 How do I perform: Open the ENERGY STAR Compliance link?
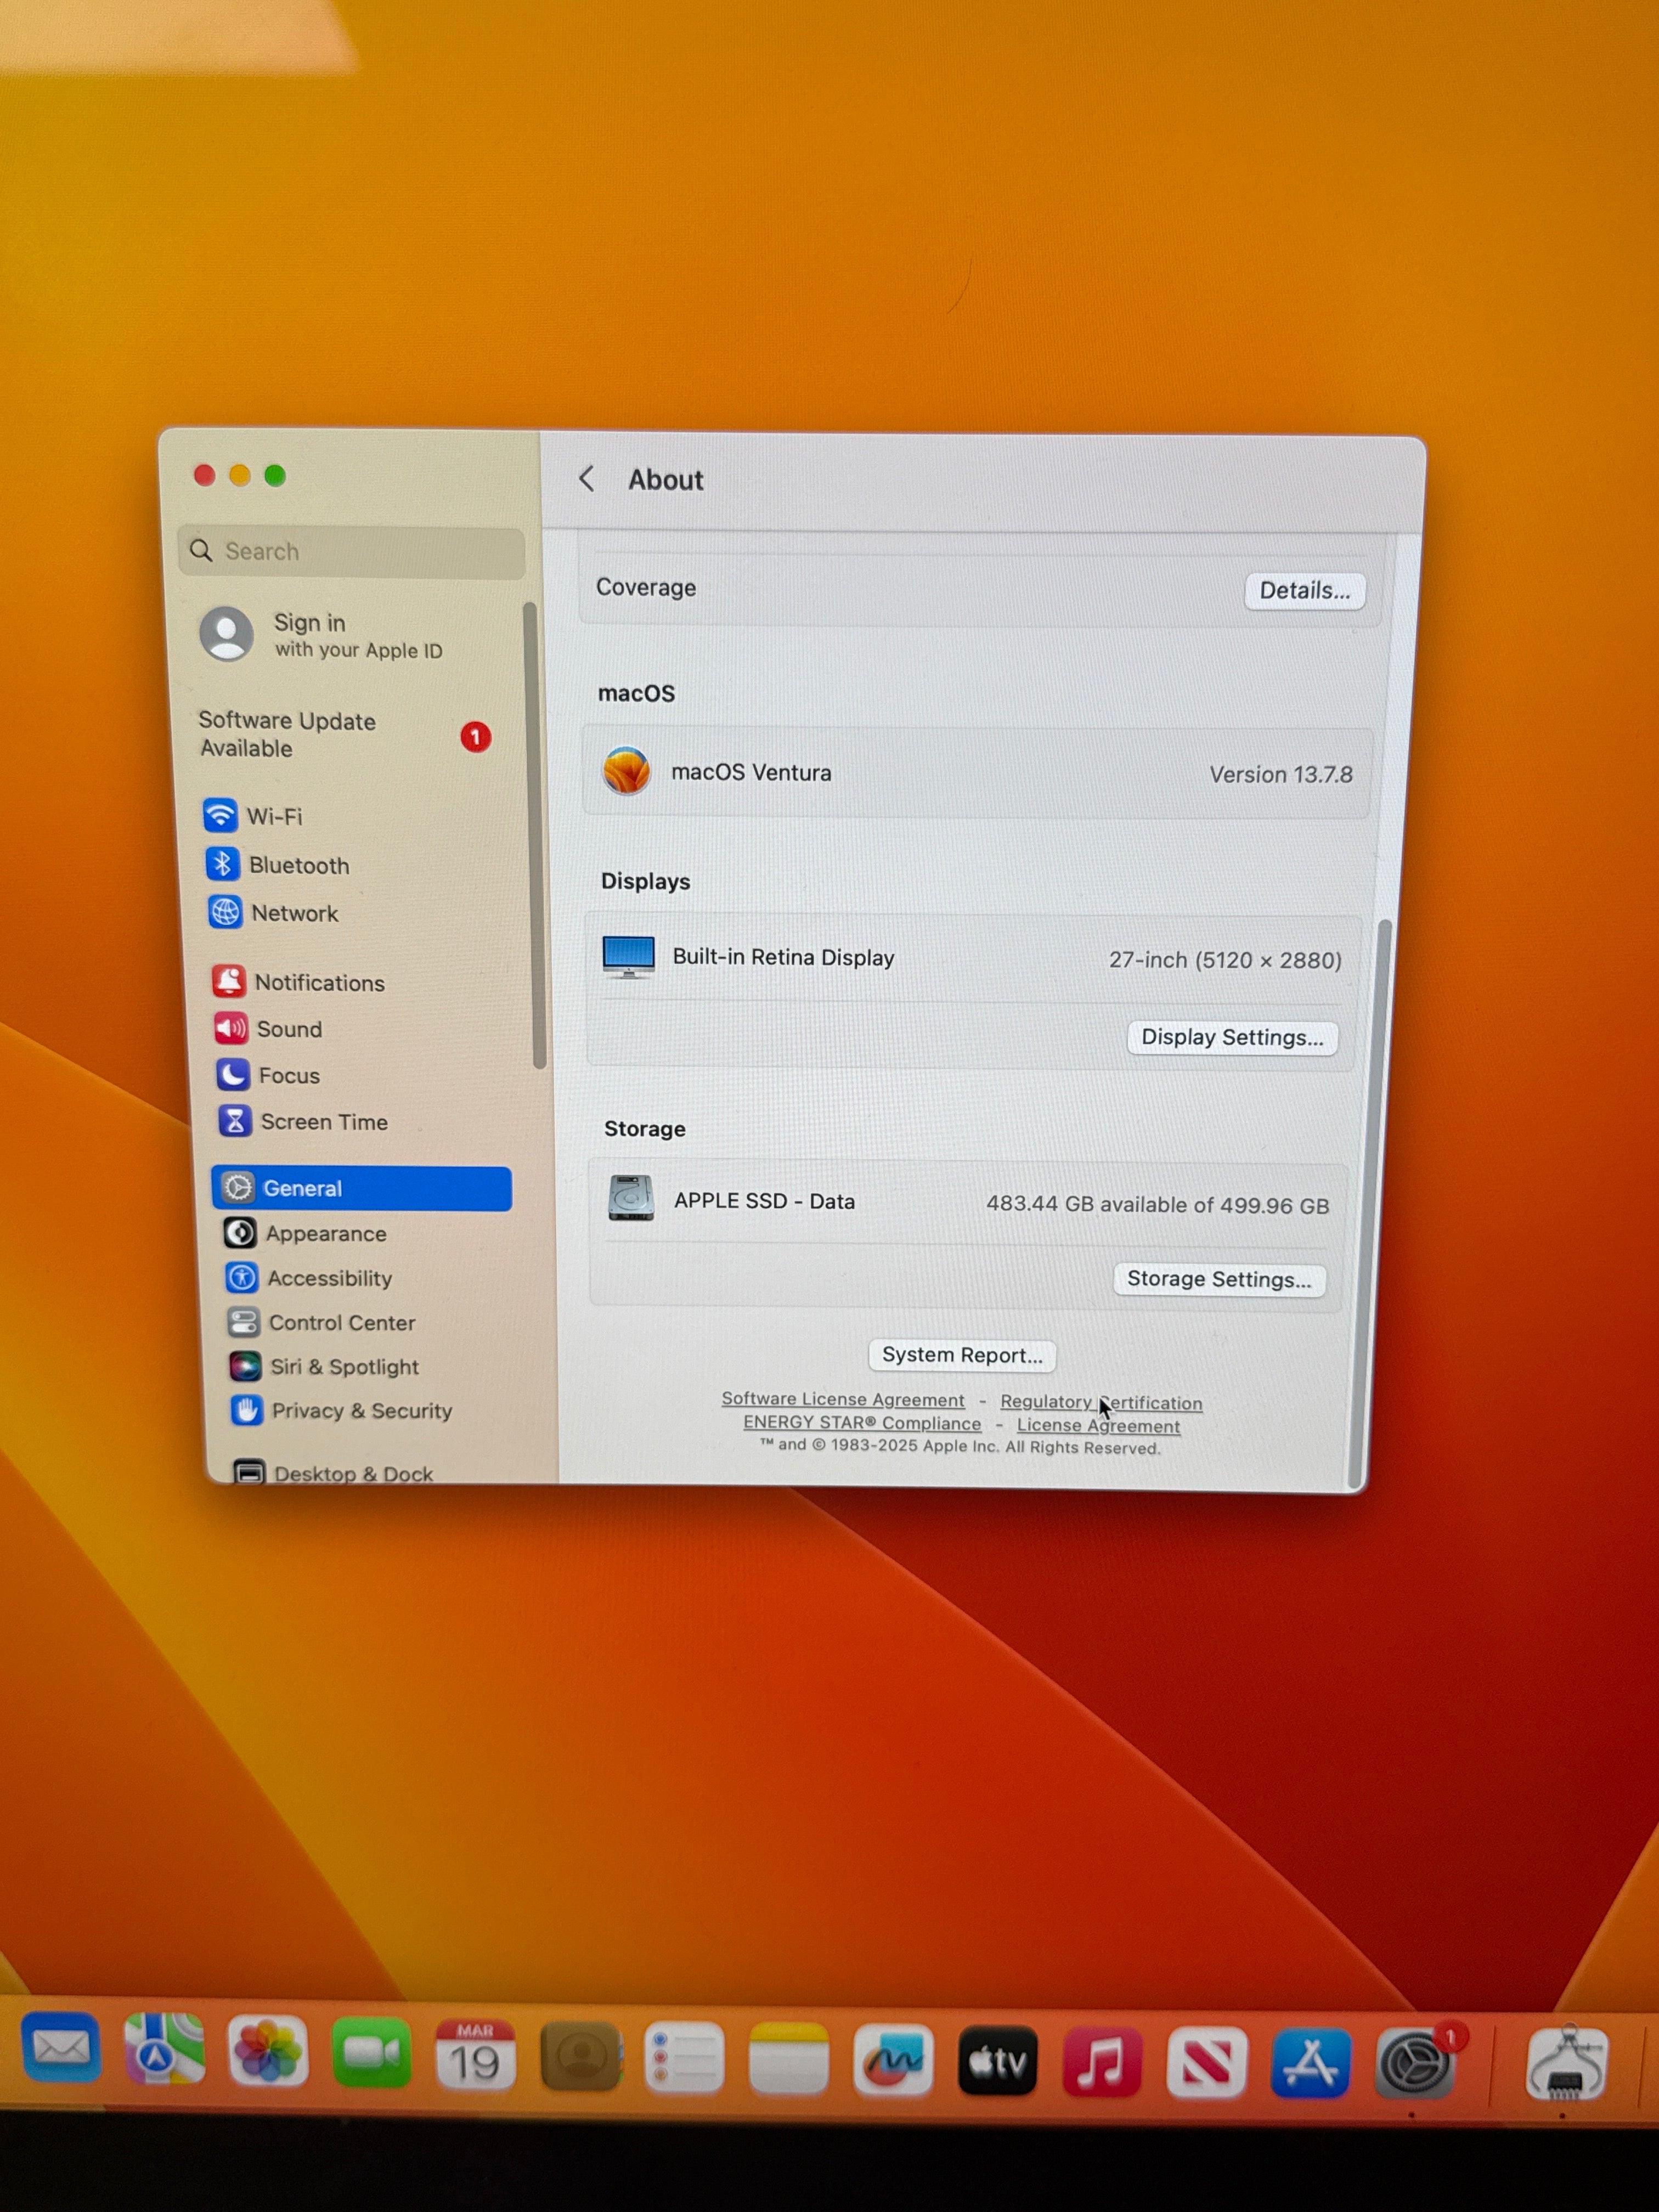click(862, 1422)
